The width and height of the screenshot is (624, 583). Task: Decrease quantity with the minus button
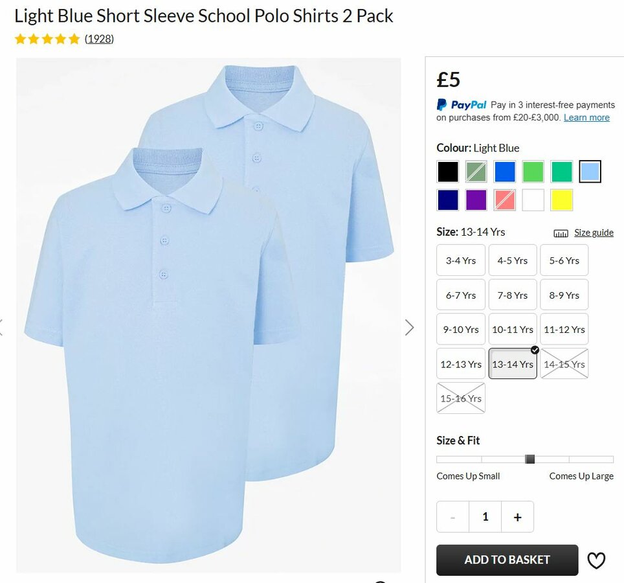452,517
